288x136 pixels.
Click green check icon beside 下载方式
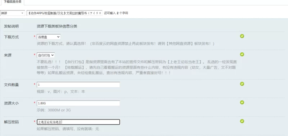[242, 36]
